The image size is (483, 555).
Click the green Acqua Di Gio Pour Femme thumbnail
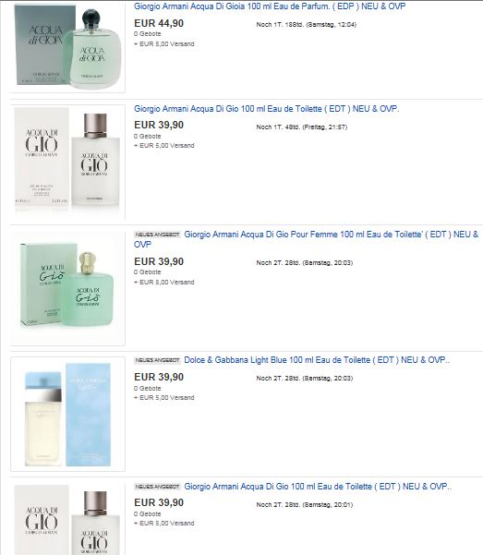67,288
